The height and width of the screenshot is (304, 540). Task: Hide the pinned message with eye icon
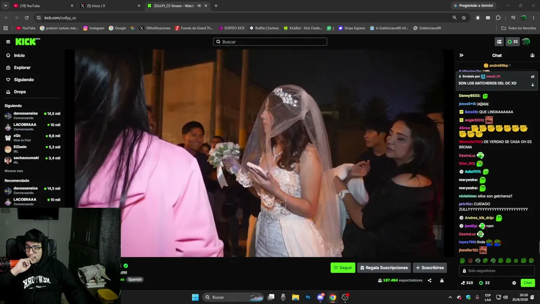(x=532, y=77)
